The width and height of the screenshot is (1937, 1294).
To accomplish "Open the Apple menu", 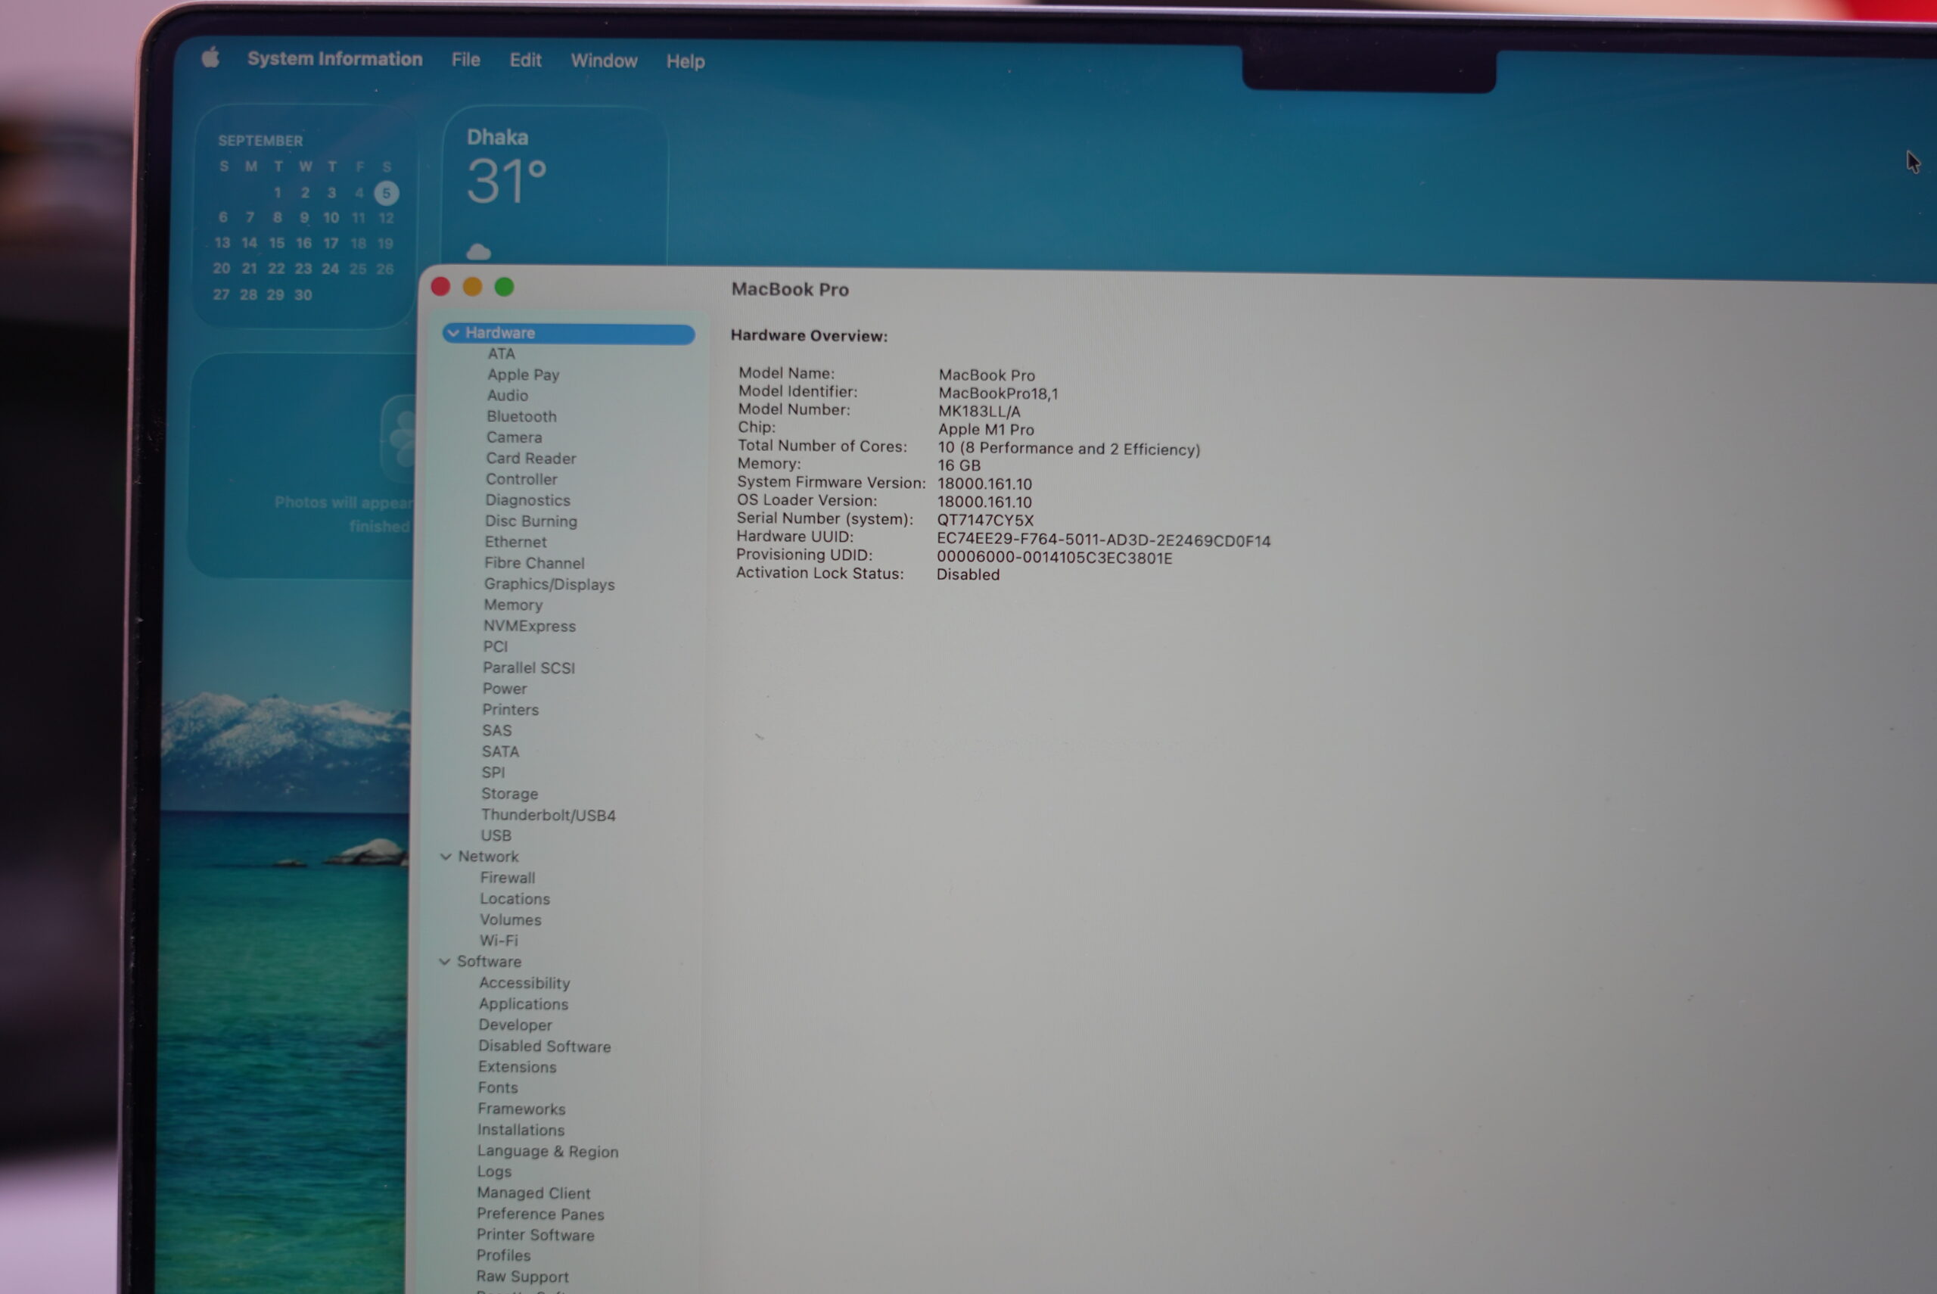I will point(211,57).
